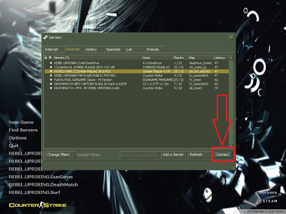286x214 pixels.
Task: Click the greyed-out Add Current Server button
Action: tap(139, 155)
